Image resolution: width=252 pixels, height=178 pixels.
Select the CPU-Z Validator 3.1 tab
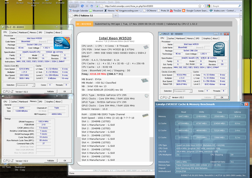click(91, 16)
